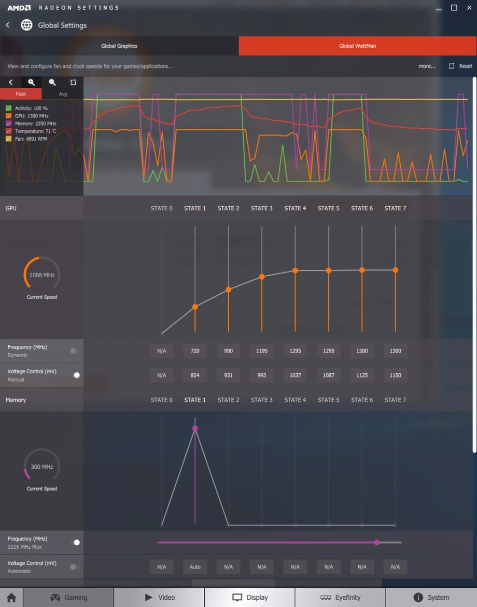Click the GPU State 3 orange slider handle
The width and height of the screenshot is (477, 607).
(x=262, y=277)
